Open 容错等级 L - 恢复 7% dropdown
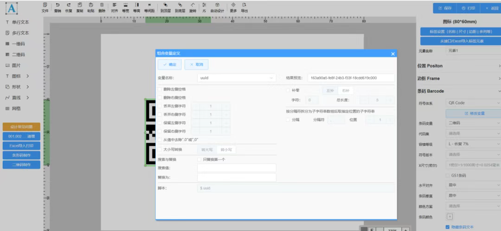This screenshot has height=231, width=501. point(474,144)
